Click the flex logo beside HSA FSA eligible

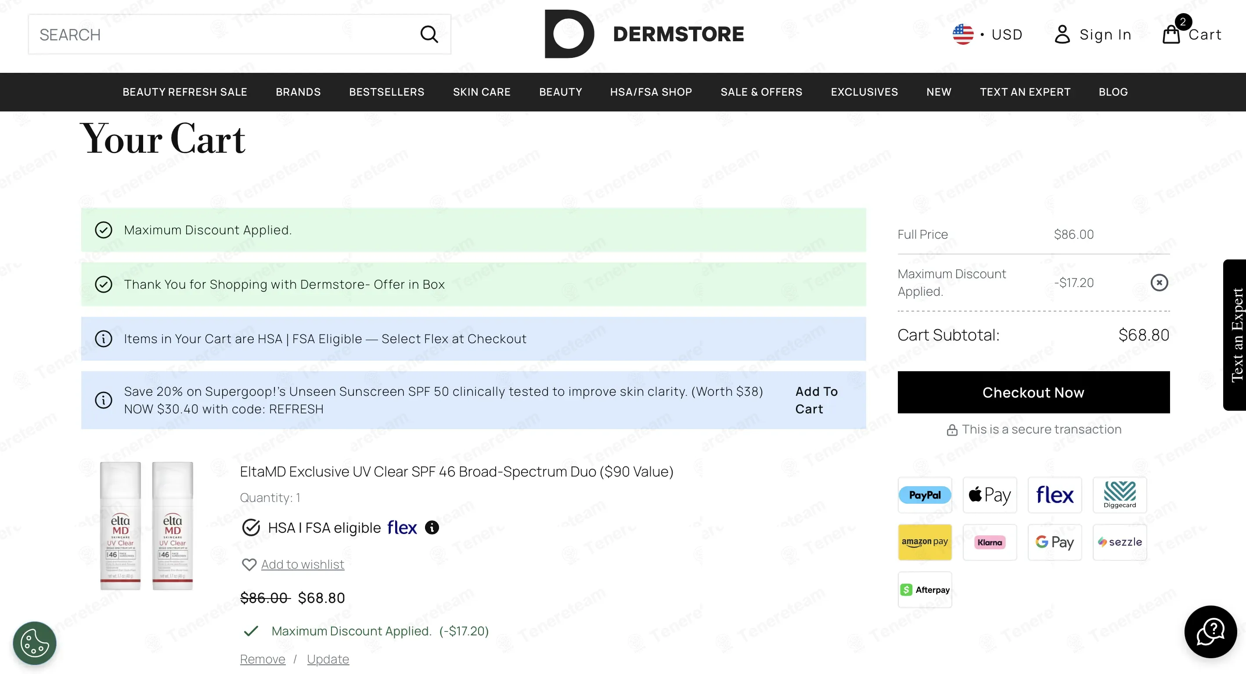point(402,527)
